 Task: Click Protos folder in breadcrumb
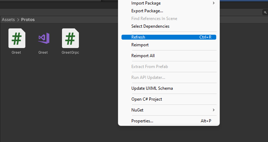(x=28, y=20)
